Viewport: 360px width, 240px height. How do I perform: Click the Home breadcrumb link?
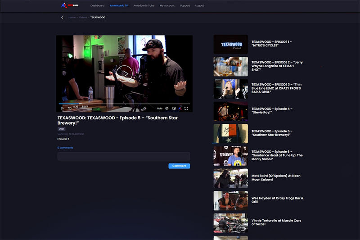[x=72, y=18]
